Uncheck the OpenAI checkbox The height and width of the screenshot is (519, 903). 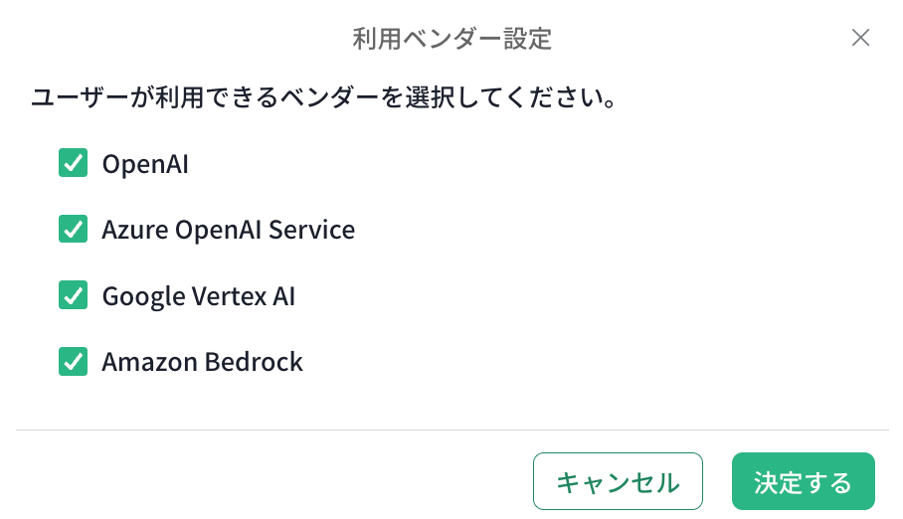(x=74, y=163)
